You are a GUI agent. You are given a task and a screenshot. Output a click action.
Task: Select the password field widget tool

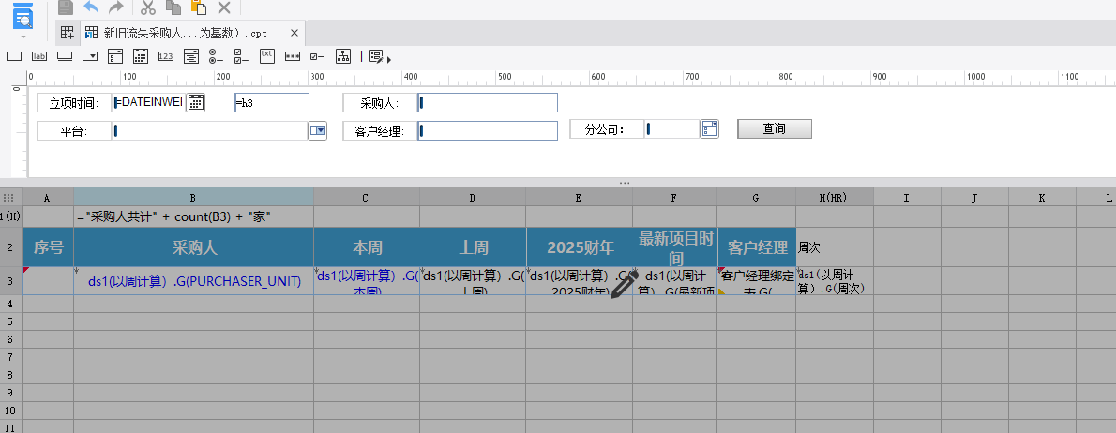tap(293, 56)
